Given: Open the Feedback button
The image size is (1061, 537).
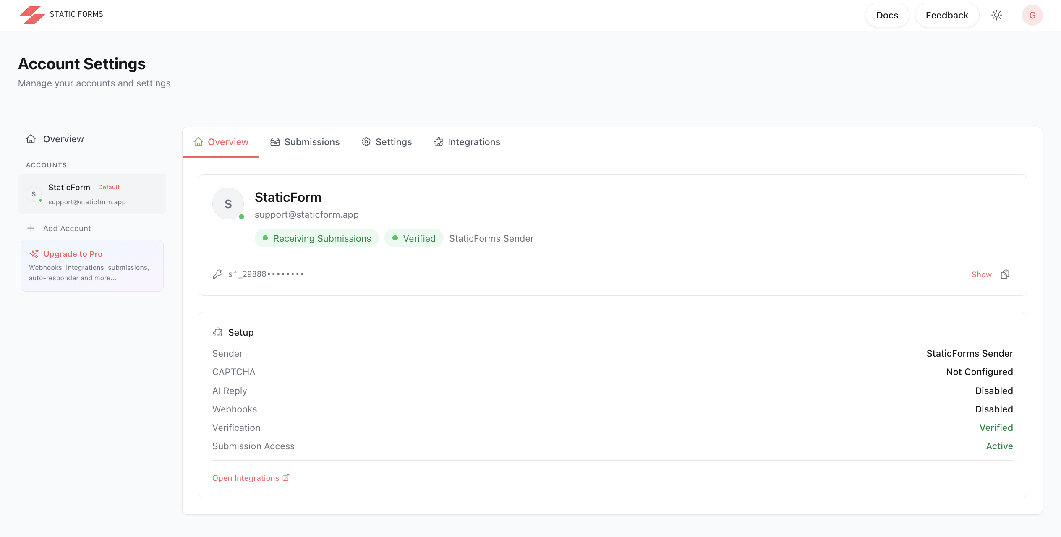Looking at the screenshot, I should pos(947,15).
